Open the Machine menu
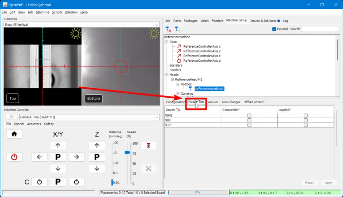This screenshot has height=197, width=343. tap(43, 12)
